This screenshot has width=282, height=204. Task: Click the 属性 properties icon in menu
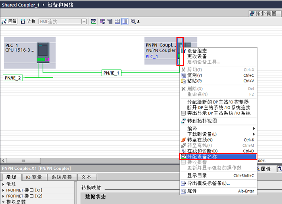click(183, 191)
